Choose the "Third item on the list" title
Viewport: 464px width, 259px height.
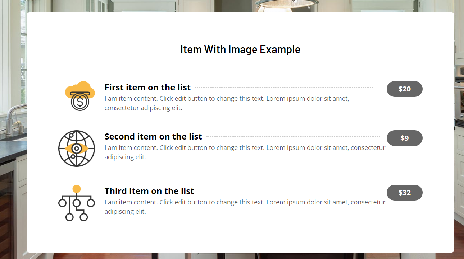coord(149,191)
